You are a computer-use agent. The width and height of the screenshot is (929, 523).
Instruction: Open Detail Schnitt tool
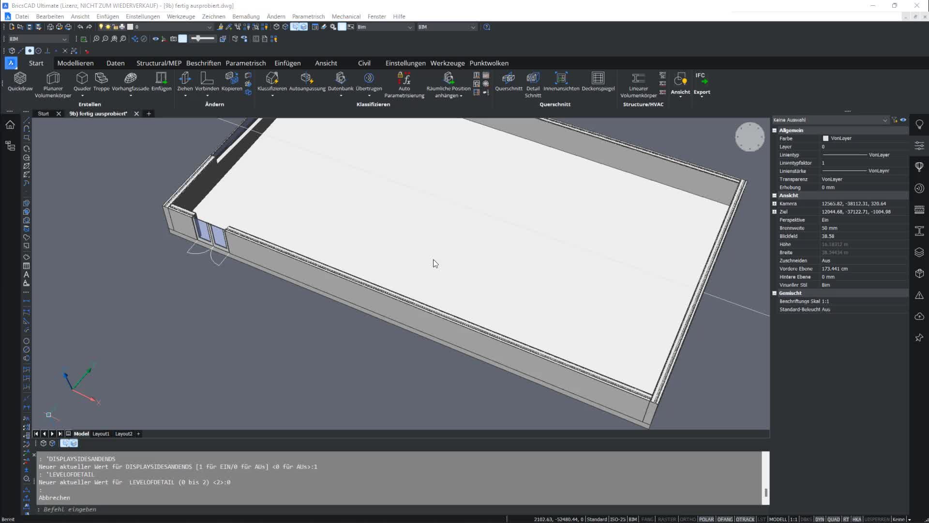click(x=533, y=85)
